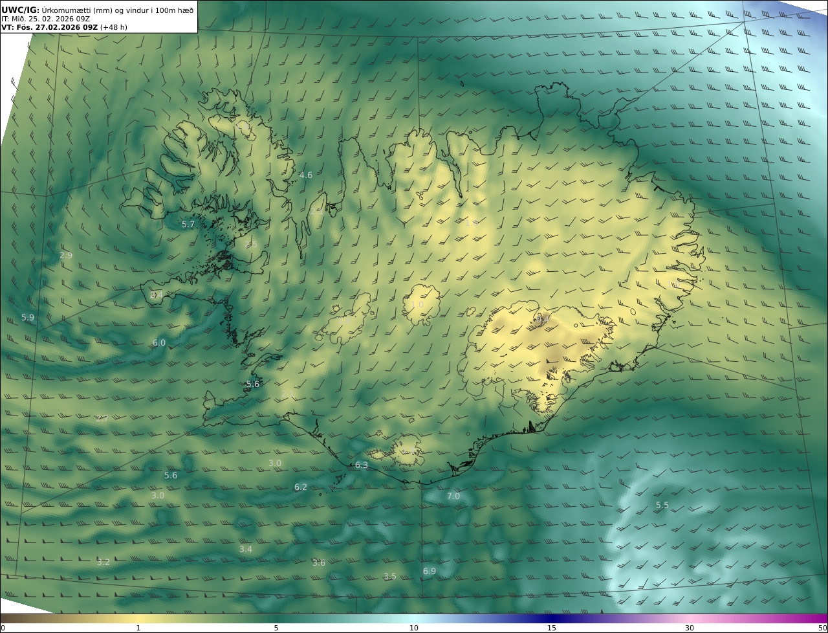This screenshot has height=633, width=828.
Task: Click the 5.9 value at the far west edge
Action: pyautogui.click(x=28, y=318)
